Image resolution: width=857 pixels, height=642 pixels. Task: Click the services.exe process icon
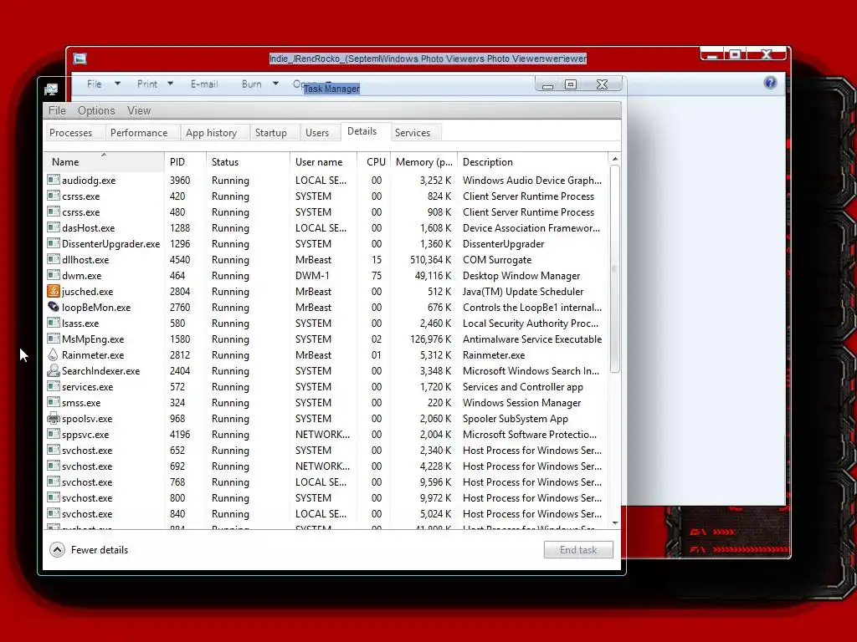click(x=53, y=386)
